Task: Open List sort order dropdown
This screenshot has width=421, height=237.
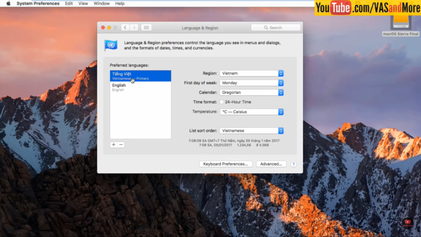Action: 251,131
